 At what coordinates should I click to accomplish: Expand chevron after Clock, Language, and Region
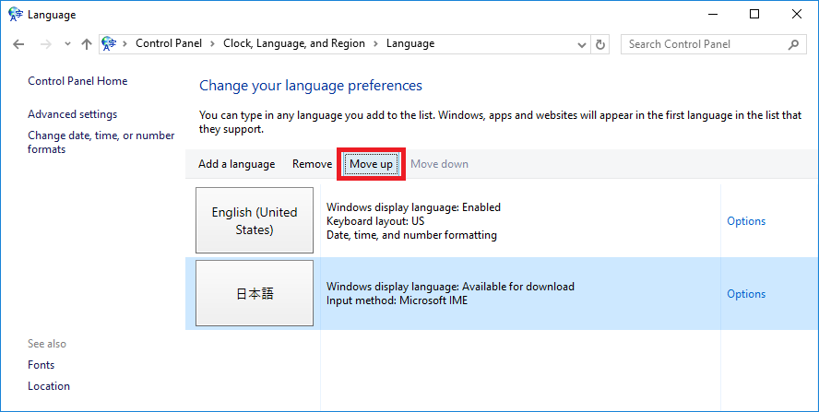point(375,44)
